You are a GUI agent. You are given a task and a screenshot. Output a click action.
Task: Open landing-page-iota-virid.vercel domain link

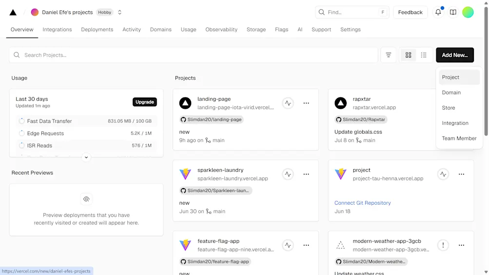(x=235, y=107)
